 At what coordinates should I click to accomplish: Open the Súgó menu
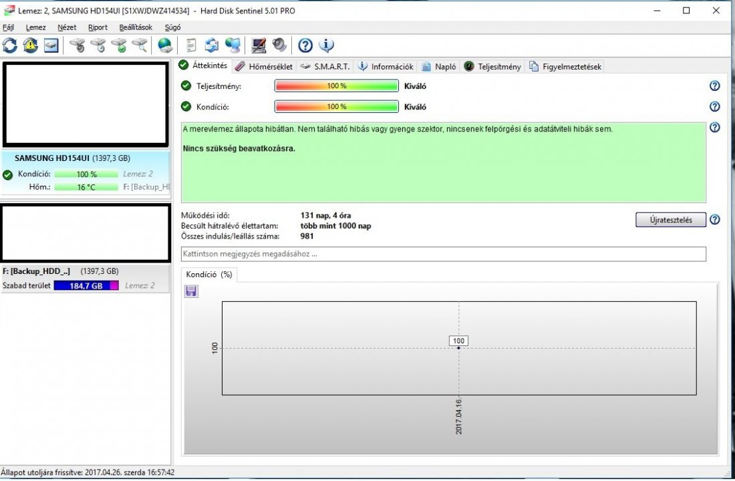point(172,27)
